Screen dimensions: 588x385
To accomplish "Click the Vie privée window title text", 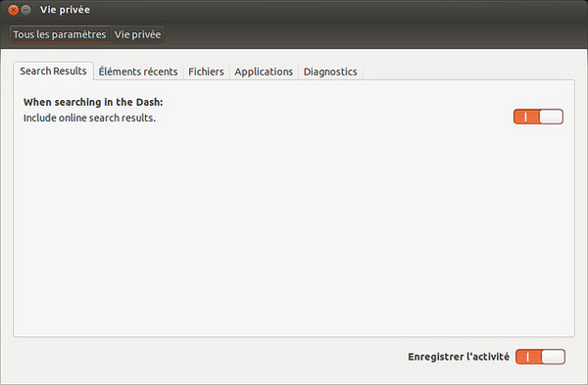I will 65,10.
